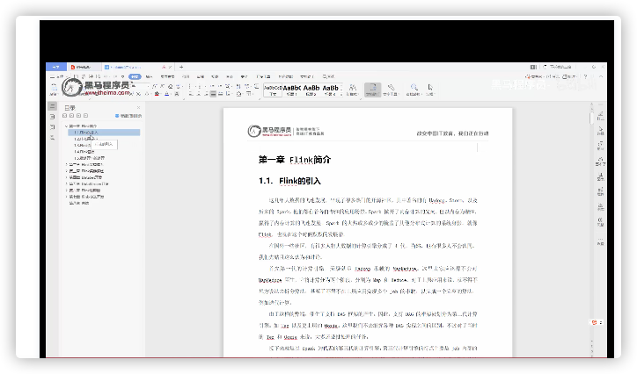
Task: Click the vertical scrollbar thumb on the document
Action: coord(591,118)
